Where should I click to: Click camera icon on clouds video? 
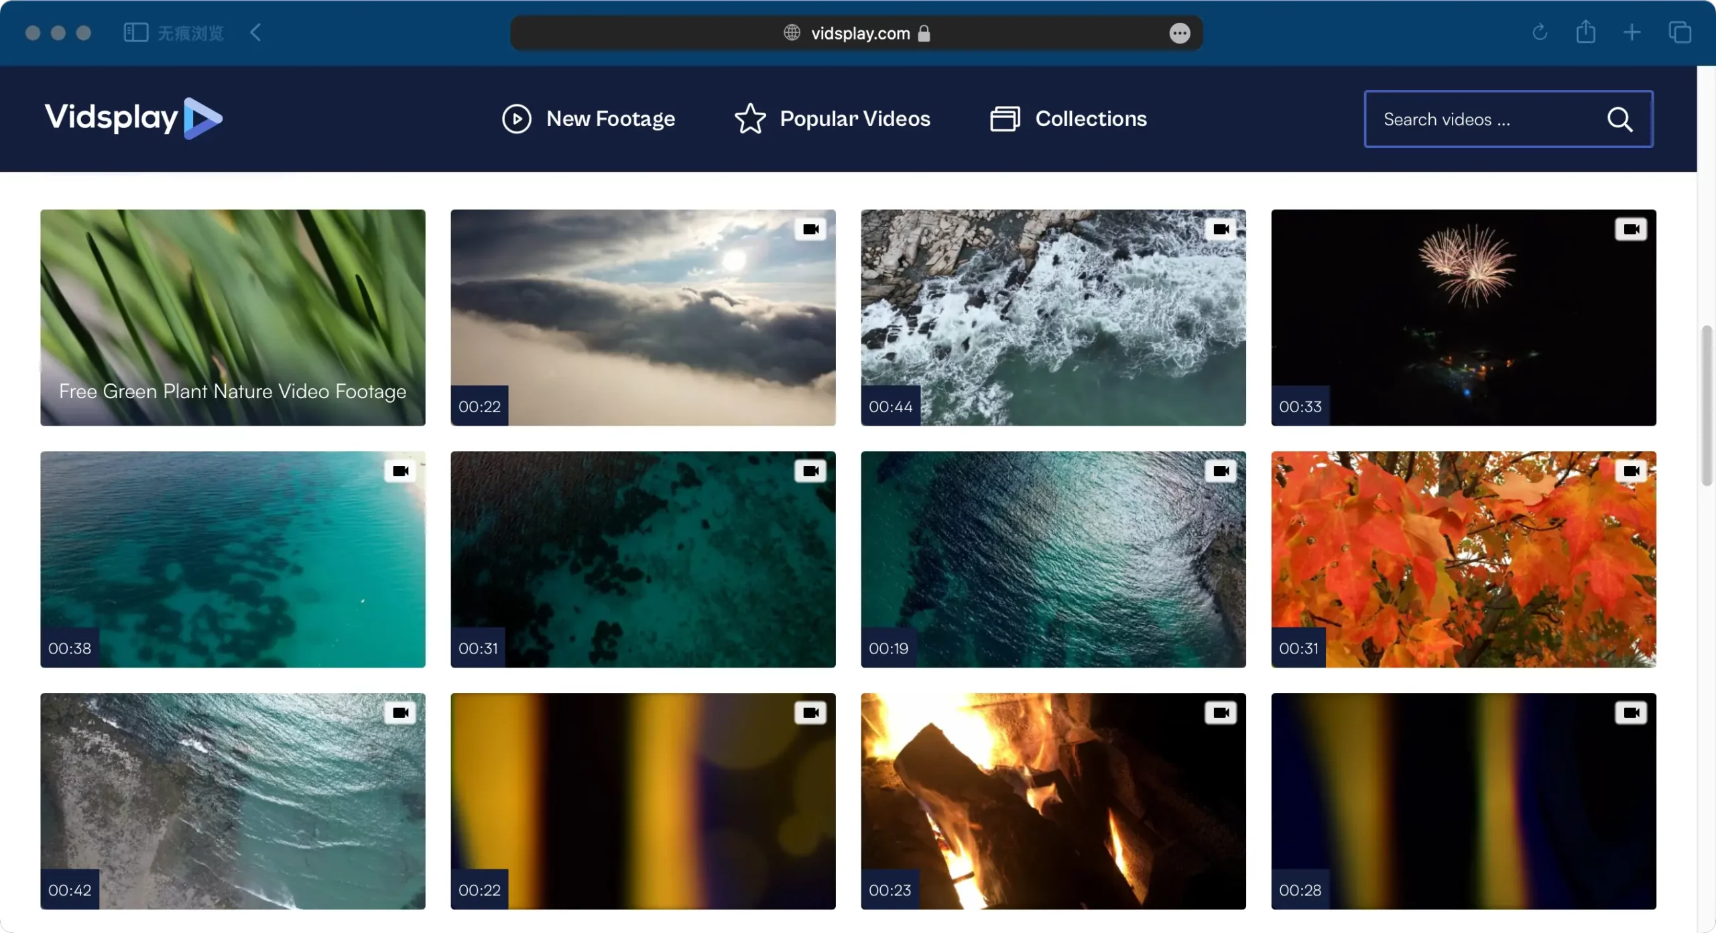click(x=810, y=229)
